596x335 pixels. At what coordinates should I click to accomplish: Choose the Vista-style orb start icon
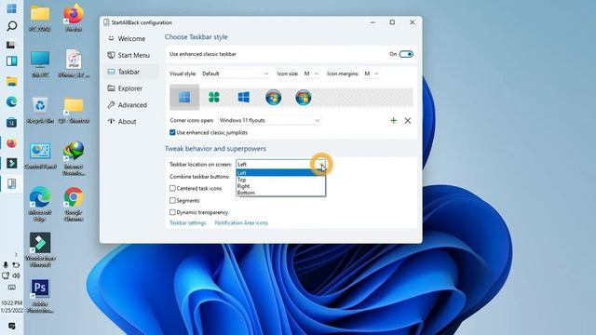coord(304,98)
